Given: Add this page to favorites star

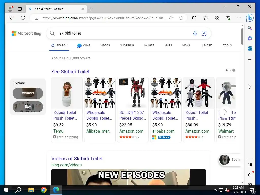Looking at the screenshot, I should point(181,18).
